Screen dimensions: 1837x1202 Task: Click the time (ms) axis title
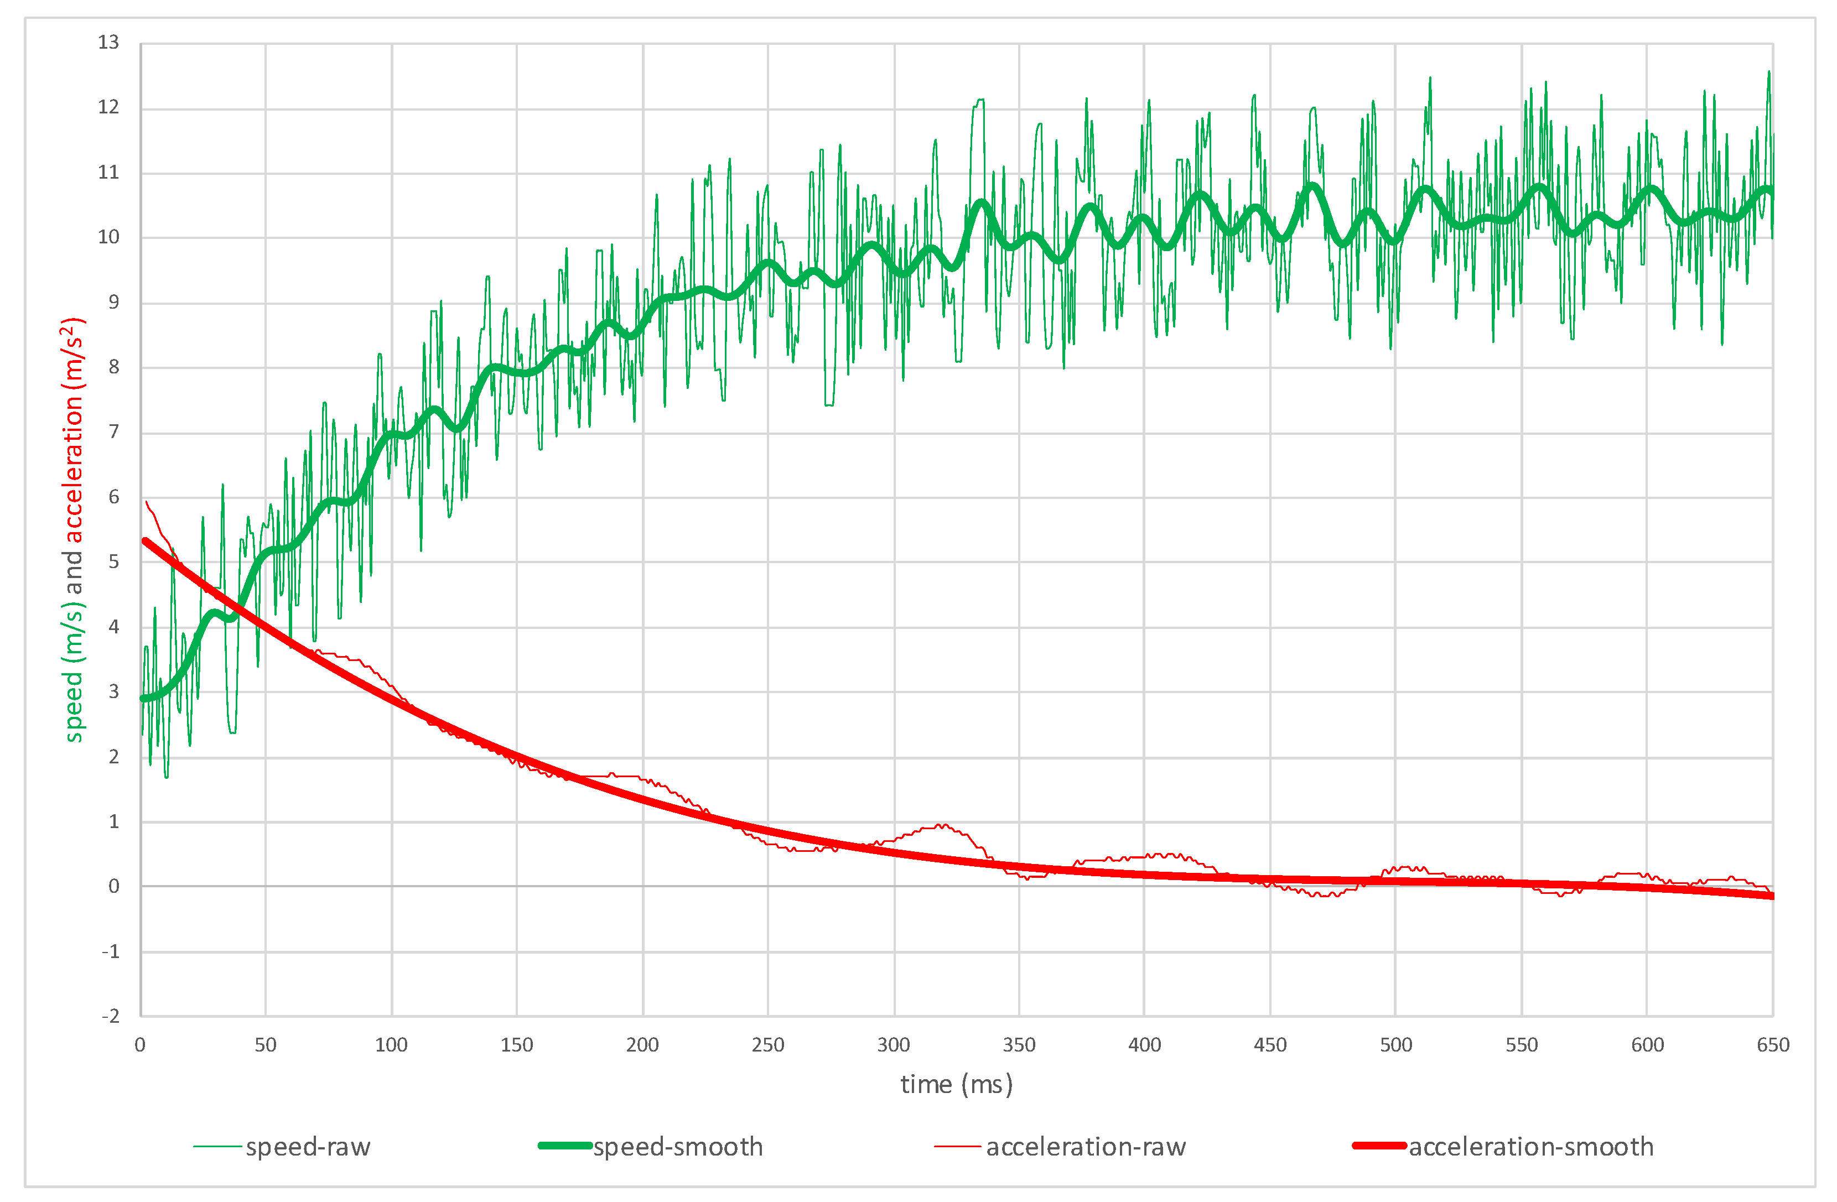point(956,1085)
